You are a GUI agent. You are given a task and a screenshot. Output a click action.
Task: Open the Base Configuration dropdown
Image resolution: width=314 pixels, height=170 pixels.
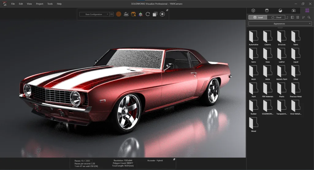[x=94, y=14]
